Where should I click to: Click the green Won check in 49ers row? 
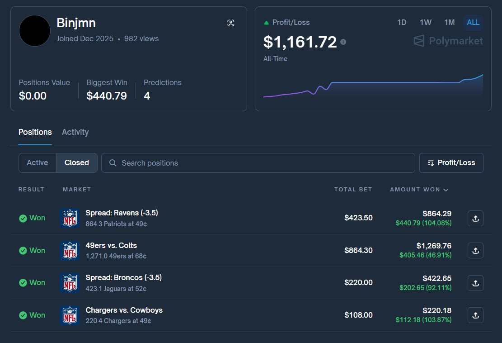click(23, 250)
